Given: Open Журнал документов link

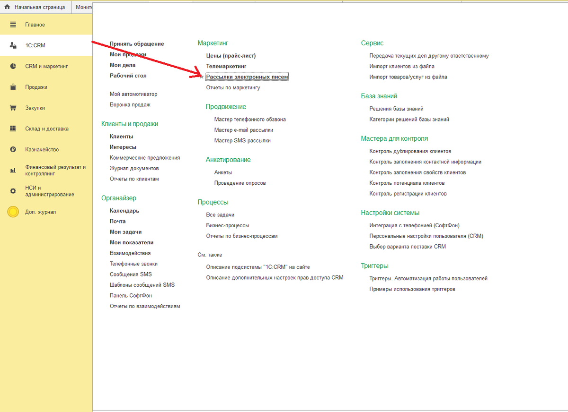Looking at the screenshot, I should click(x=134, y=168).
